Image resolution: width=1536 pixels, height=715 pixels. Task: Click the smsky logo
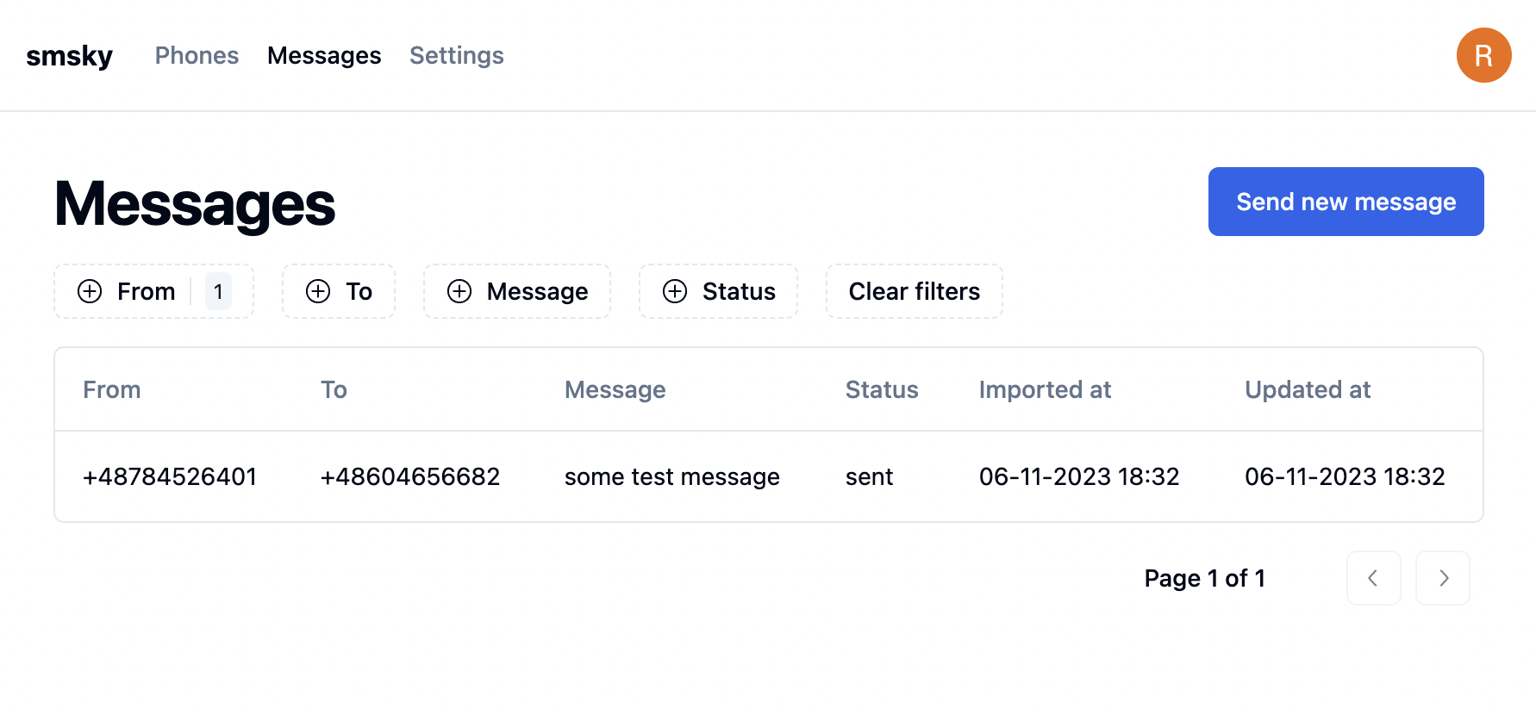[x=70, y=55]
